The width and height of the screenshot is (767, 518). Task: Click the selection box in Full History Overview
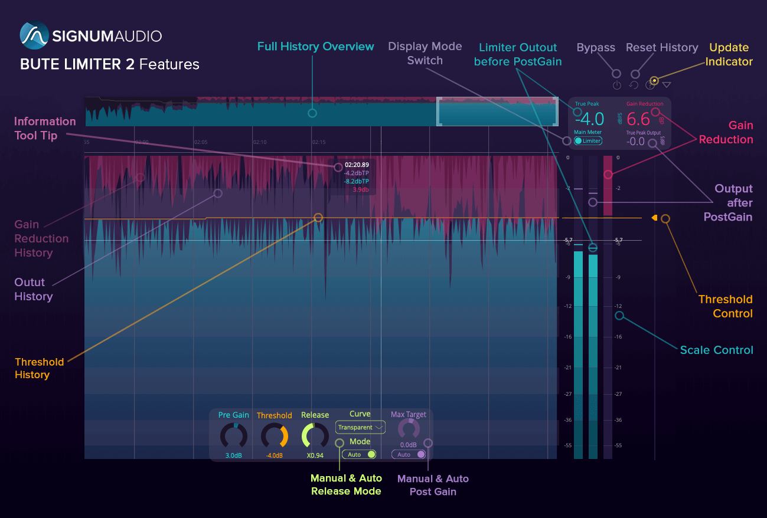pos(498,111)
